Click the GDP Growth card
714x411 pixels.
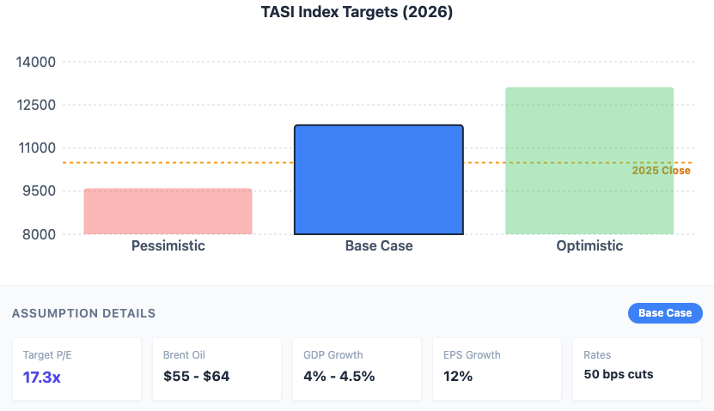click(357, 368)
